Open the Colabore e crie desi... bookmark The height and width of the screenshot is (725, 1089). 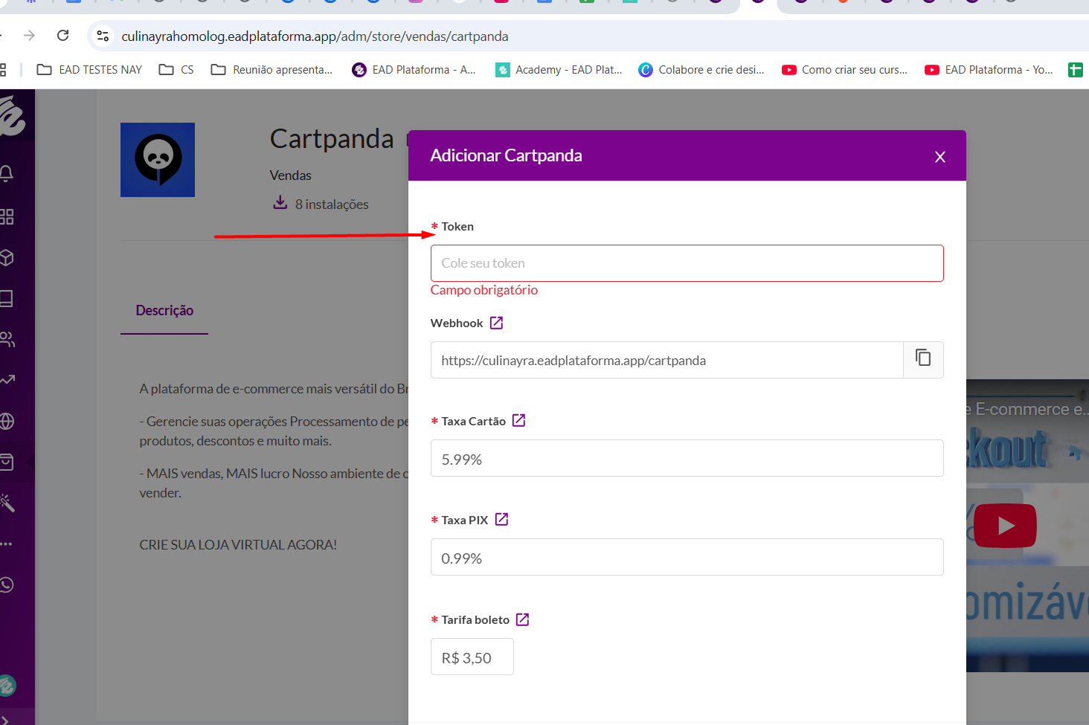pyautogui.click(x=701, y=70)
